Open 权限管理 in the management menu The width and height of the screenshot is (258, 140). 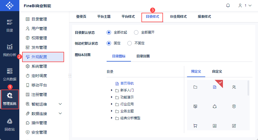39,38
